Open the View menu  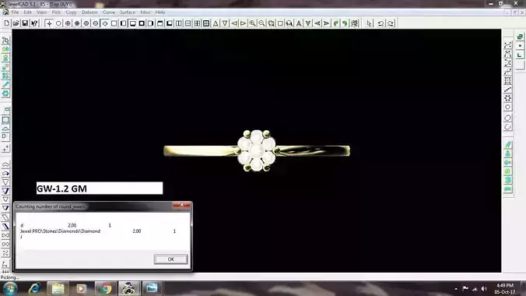[41, 12]
